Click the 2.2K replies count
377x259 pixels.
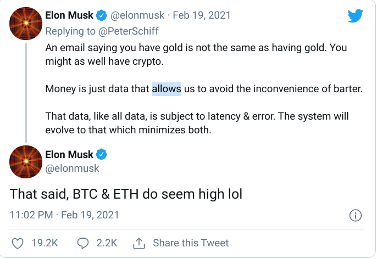point(107,243)
